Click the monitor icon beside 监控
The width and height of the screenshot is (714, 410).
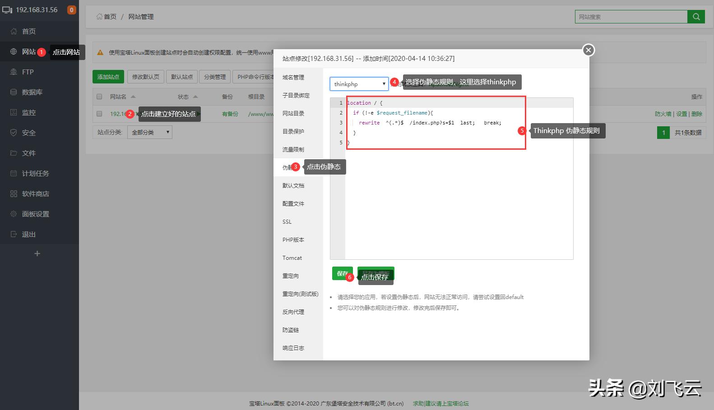tap(14, 112)
